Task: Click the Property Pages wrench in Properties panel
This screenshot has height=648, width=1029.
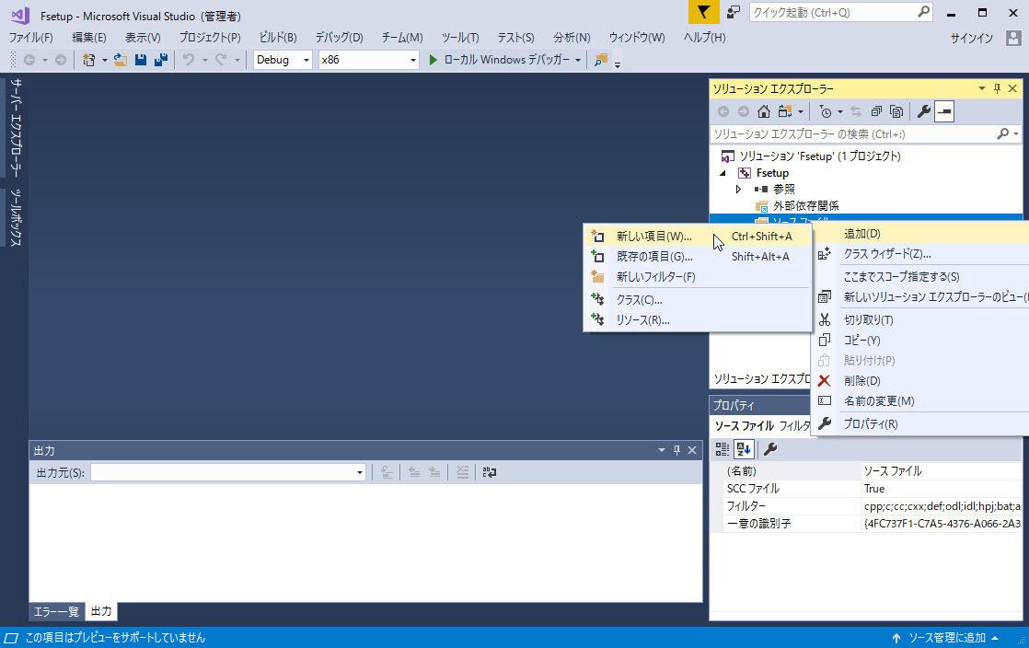Action: click(x=770, y=449)
